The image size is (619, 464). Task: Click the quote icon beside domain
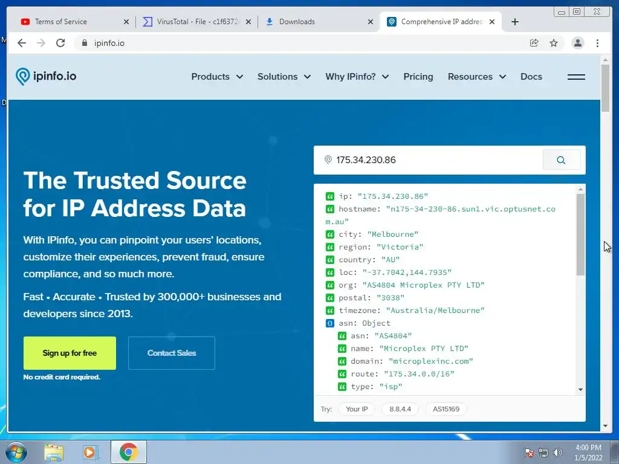pyautogui.click(x=342, y=361)
